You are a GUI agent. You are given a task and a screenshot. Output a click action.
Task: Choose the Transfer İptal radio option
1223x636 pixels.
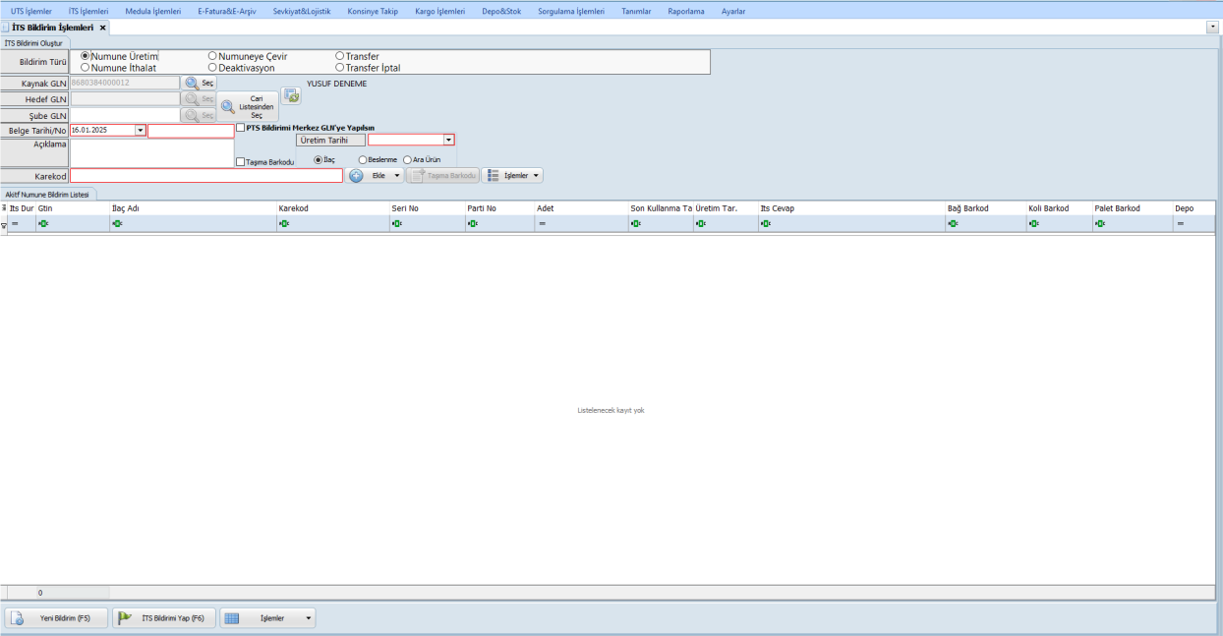pyautogui.click(x=340, y=68)
